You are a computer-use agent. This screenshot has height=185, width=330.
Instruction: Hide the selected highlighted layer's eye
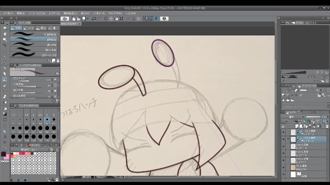click(283, 139)
